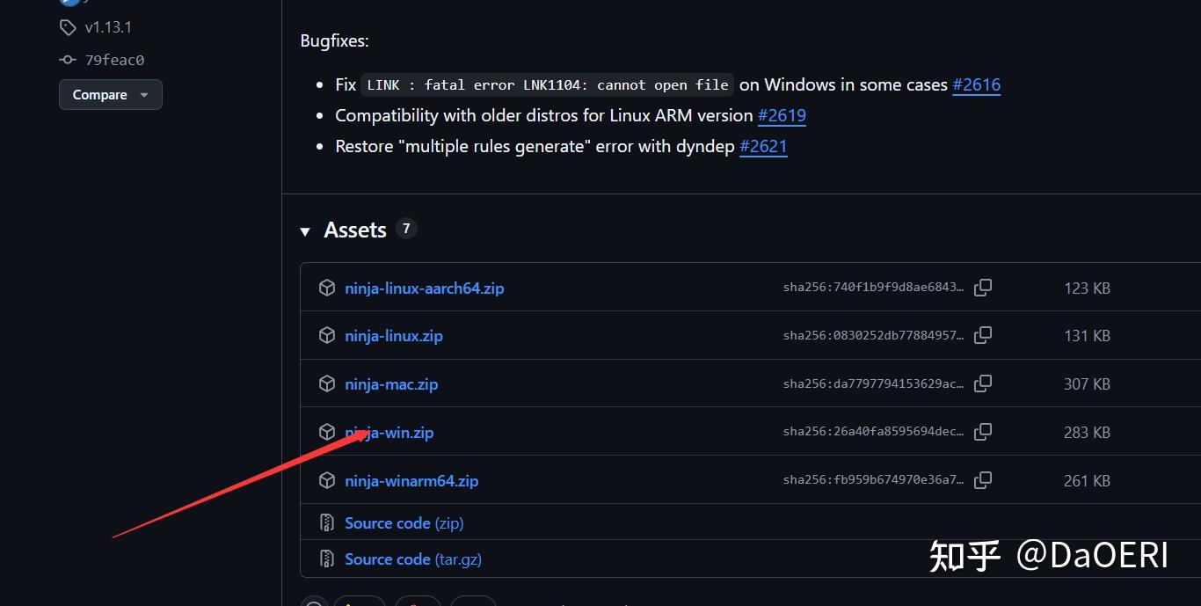Click the file icon beside Source code (zip)
This screenshot has height=606, width=1201.
[326, 522]
